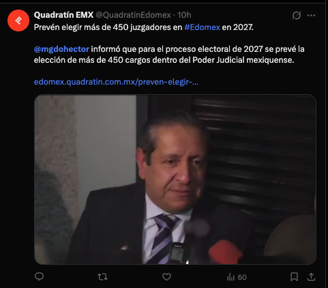This screenshot has height=288, width=328.
Task: Like the post with the heart icon
Action: pos(166,277)
